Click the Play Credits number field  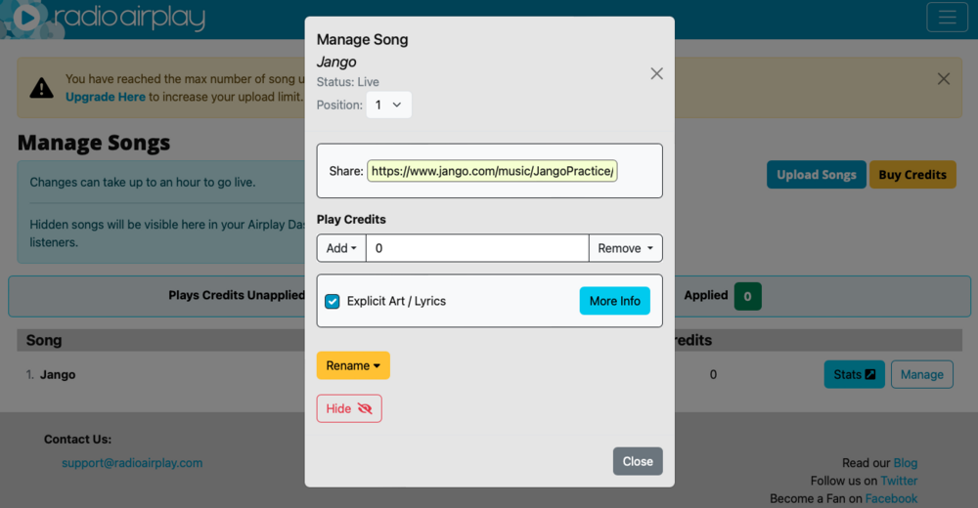476,248
